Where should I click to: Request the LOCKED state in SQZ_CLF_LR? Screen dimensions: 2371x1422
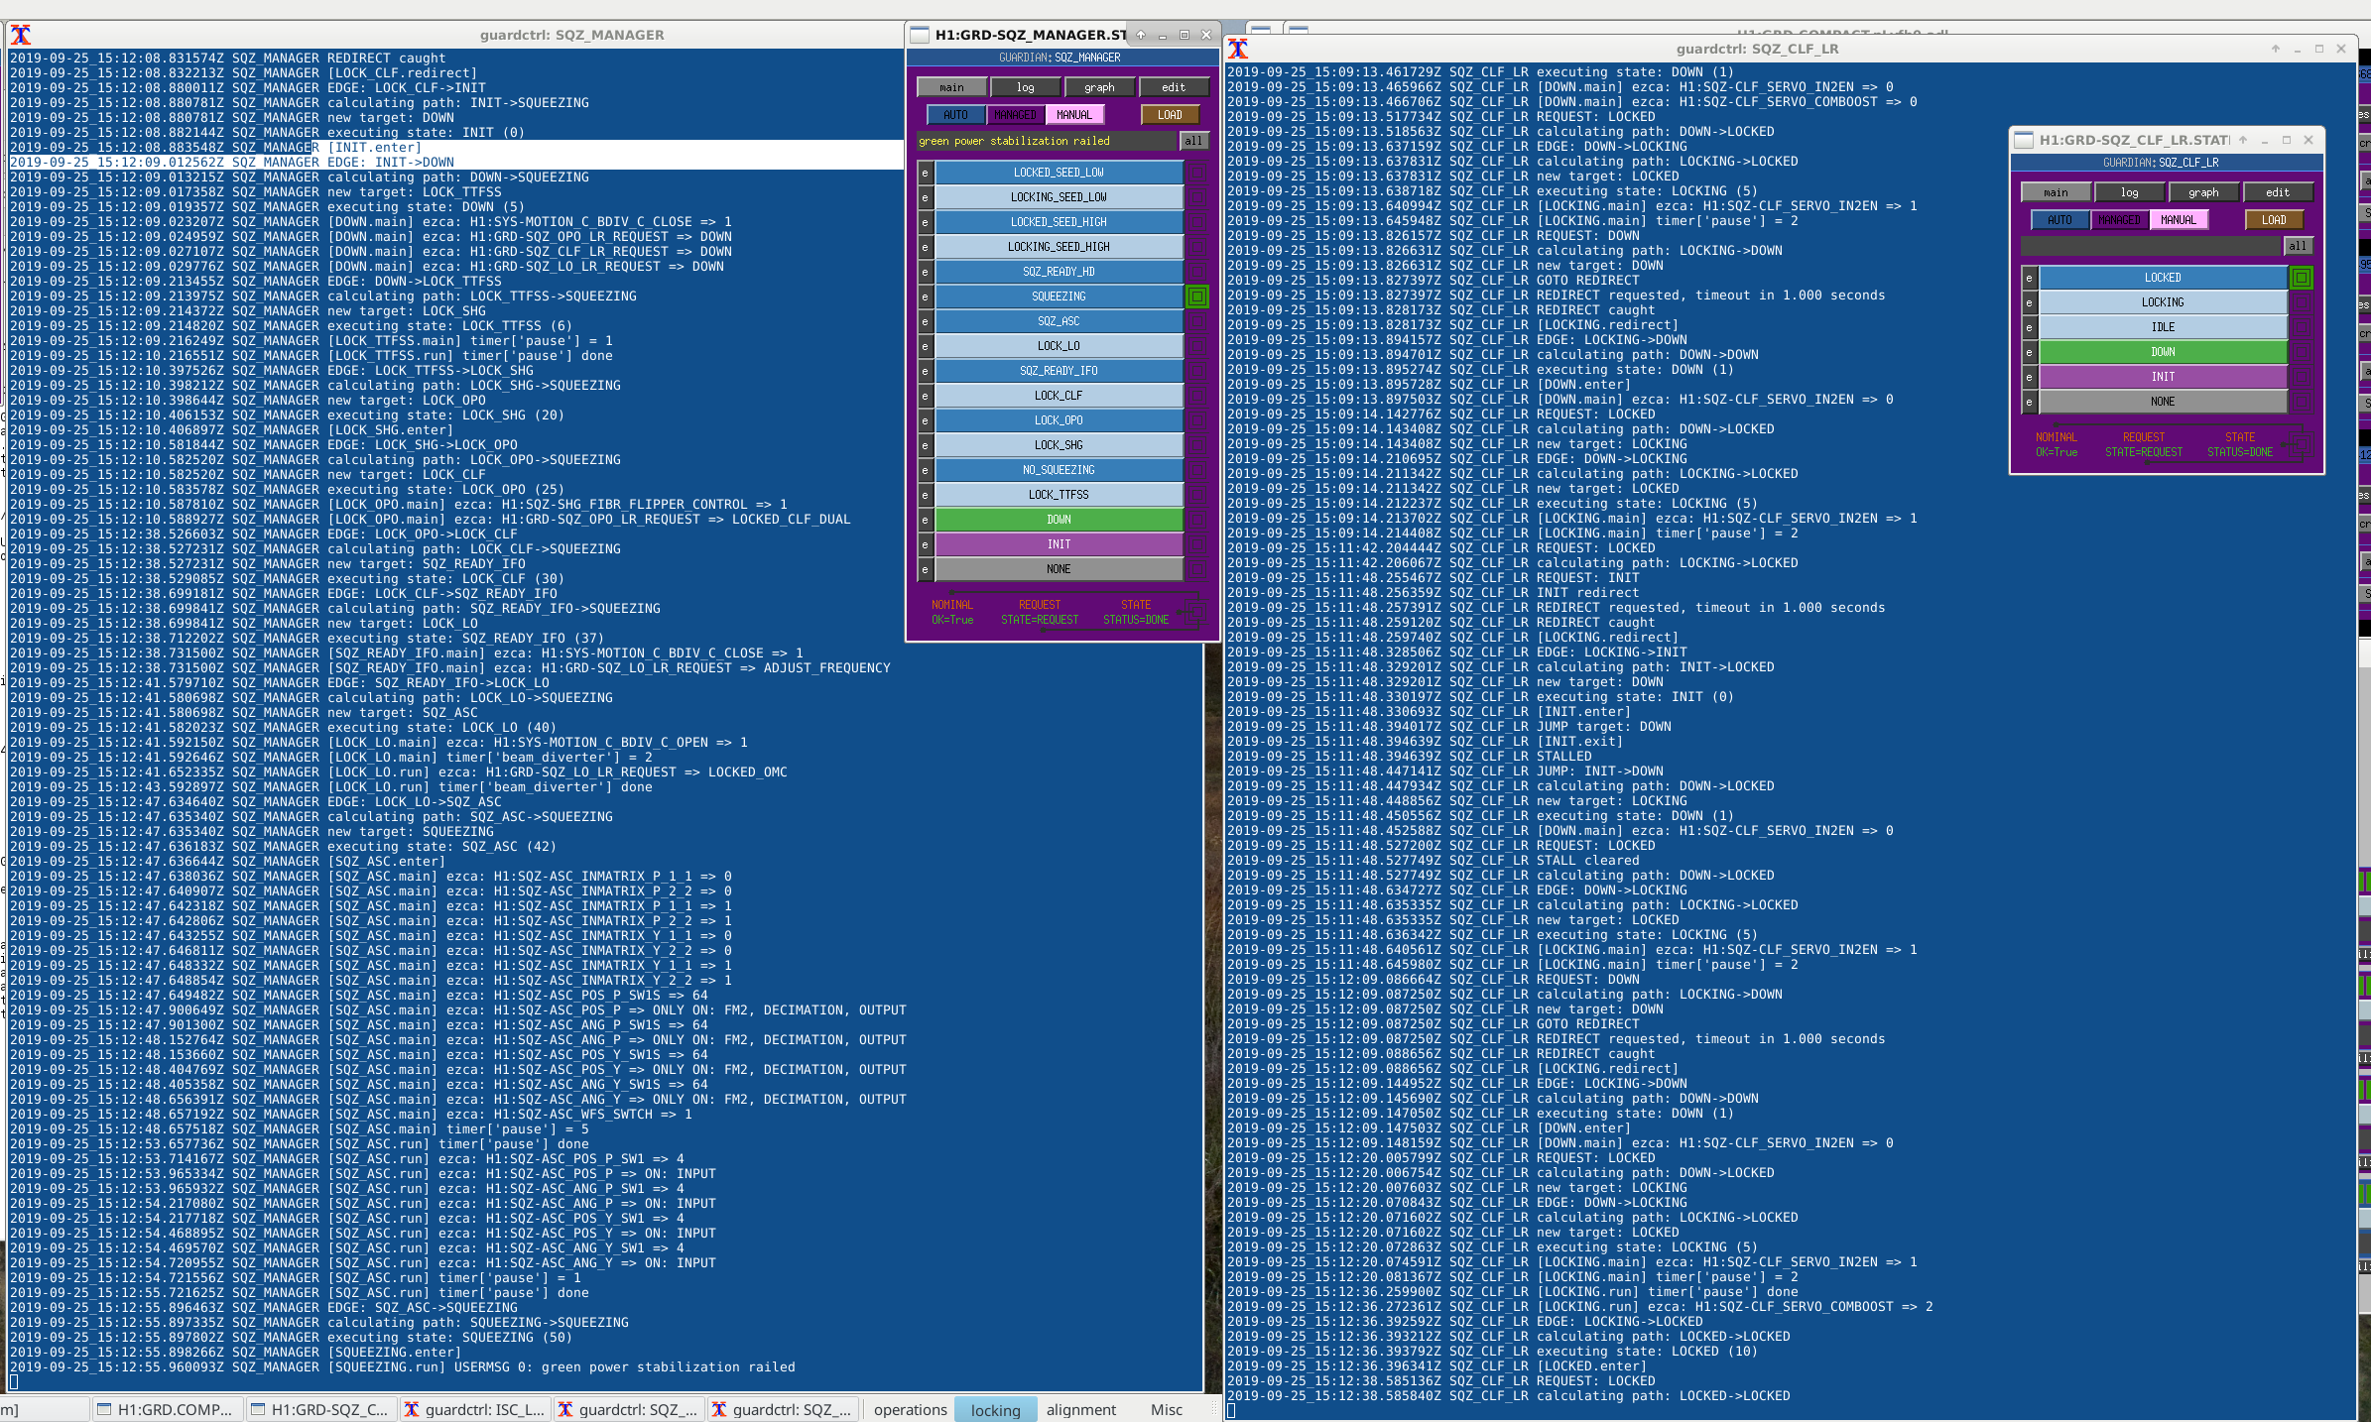click(x=2163, y=278)
